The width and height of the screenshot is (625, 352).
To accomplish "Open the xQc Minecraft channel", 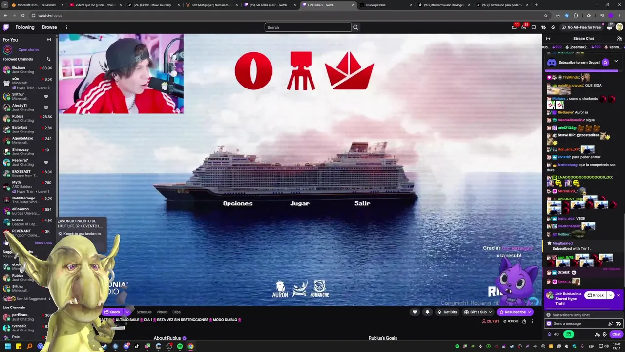I will (27, 83).
